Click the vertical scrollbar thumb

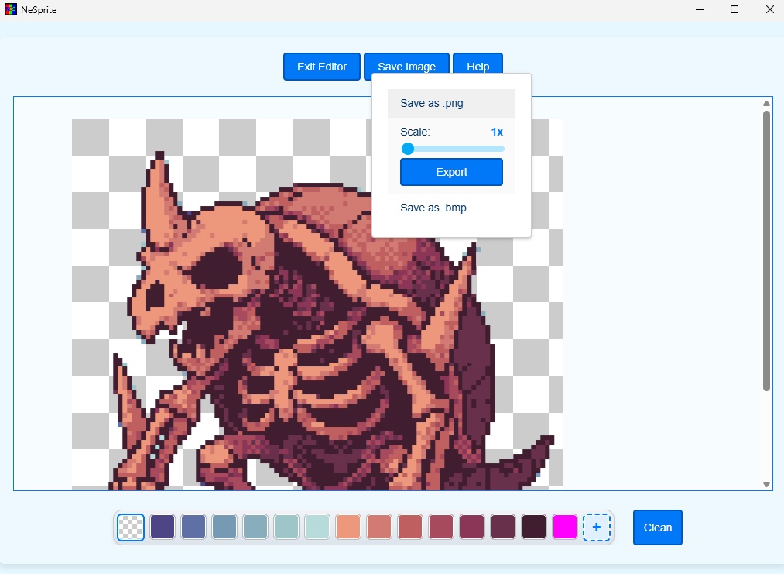[x=766, y=251]
